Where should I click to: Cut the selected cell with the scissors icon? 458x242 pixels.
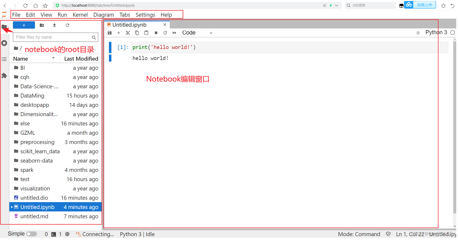click(128, 33)
